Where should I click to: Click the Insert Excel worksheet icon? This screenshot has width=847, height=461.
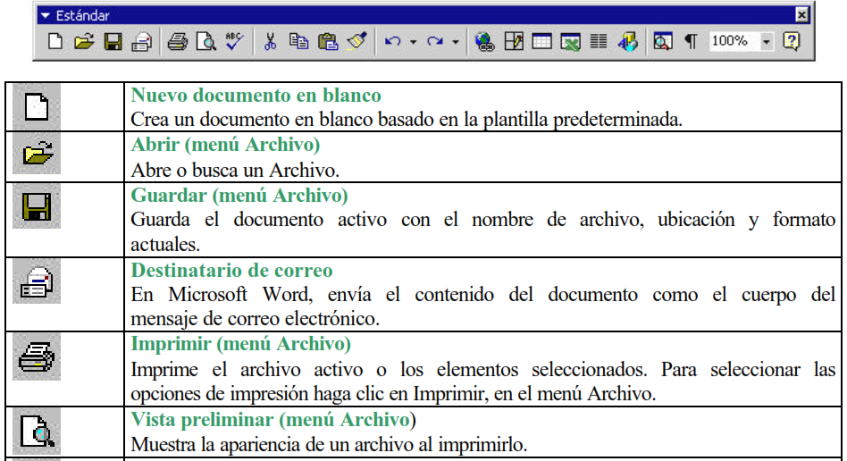[571, 42]
